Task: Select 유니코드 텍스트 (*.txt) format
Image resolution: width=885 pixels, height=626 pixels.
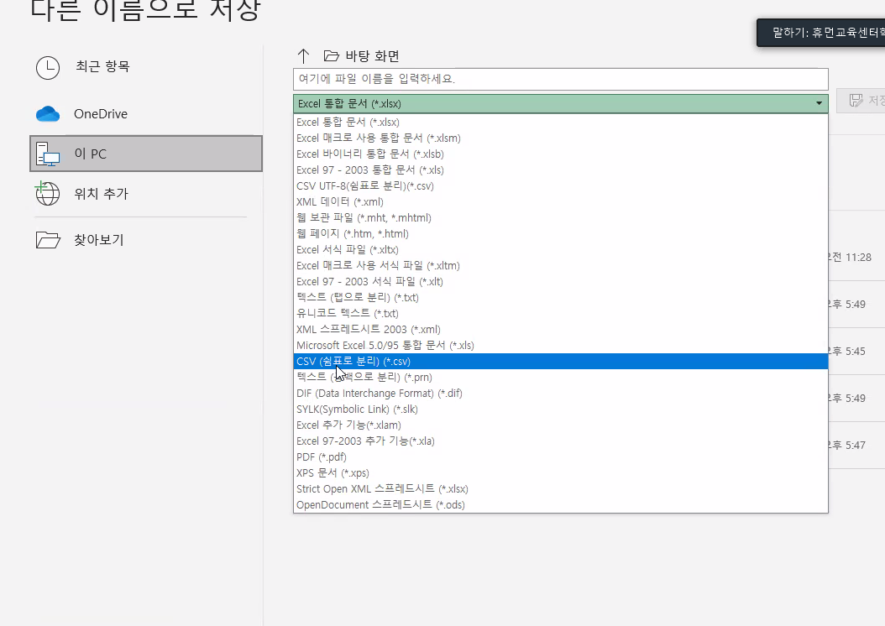Action: pyautogui.click(x=560, y=313)
